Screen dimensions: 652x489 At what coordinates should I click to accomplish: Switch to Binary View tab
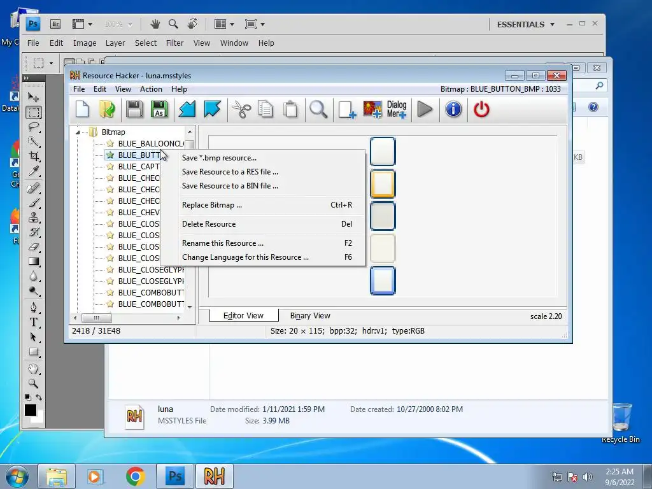coord(310,316)
